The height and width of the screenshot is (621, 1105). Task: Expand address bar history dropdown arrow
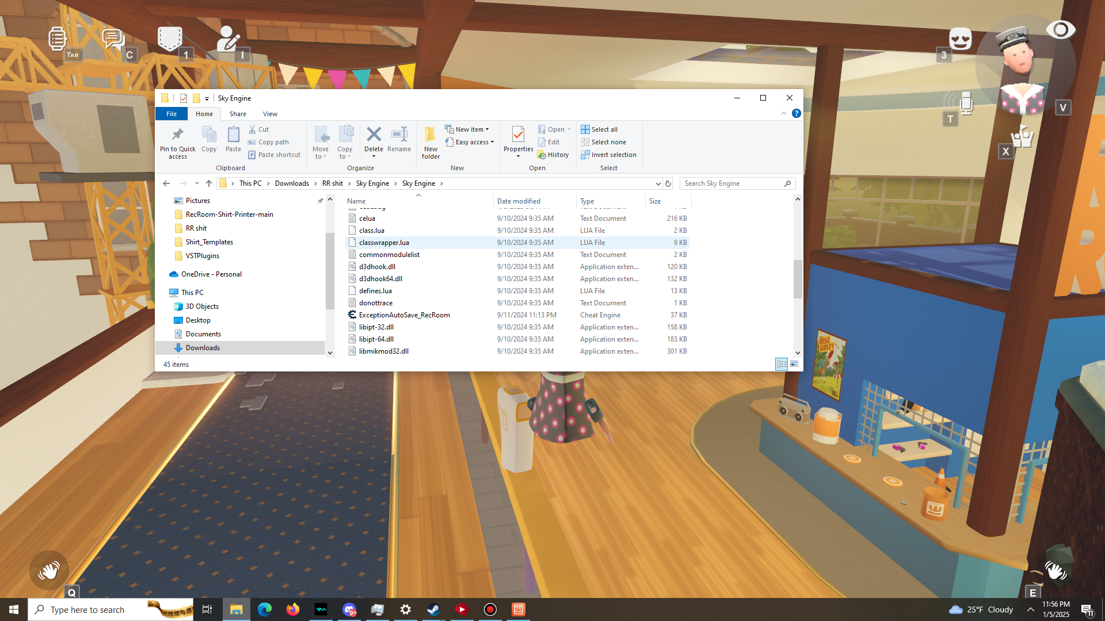point(658,183)
